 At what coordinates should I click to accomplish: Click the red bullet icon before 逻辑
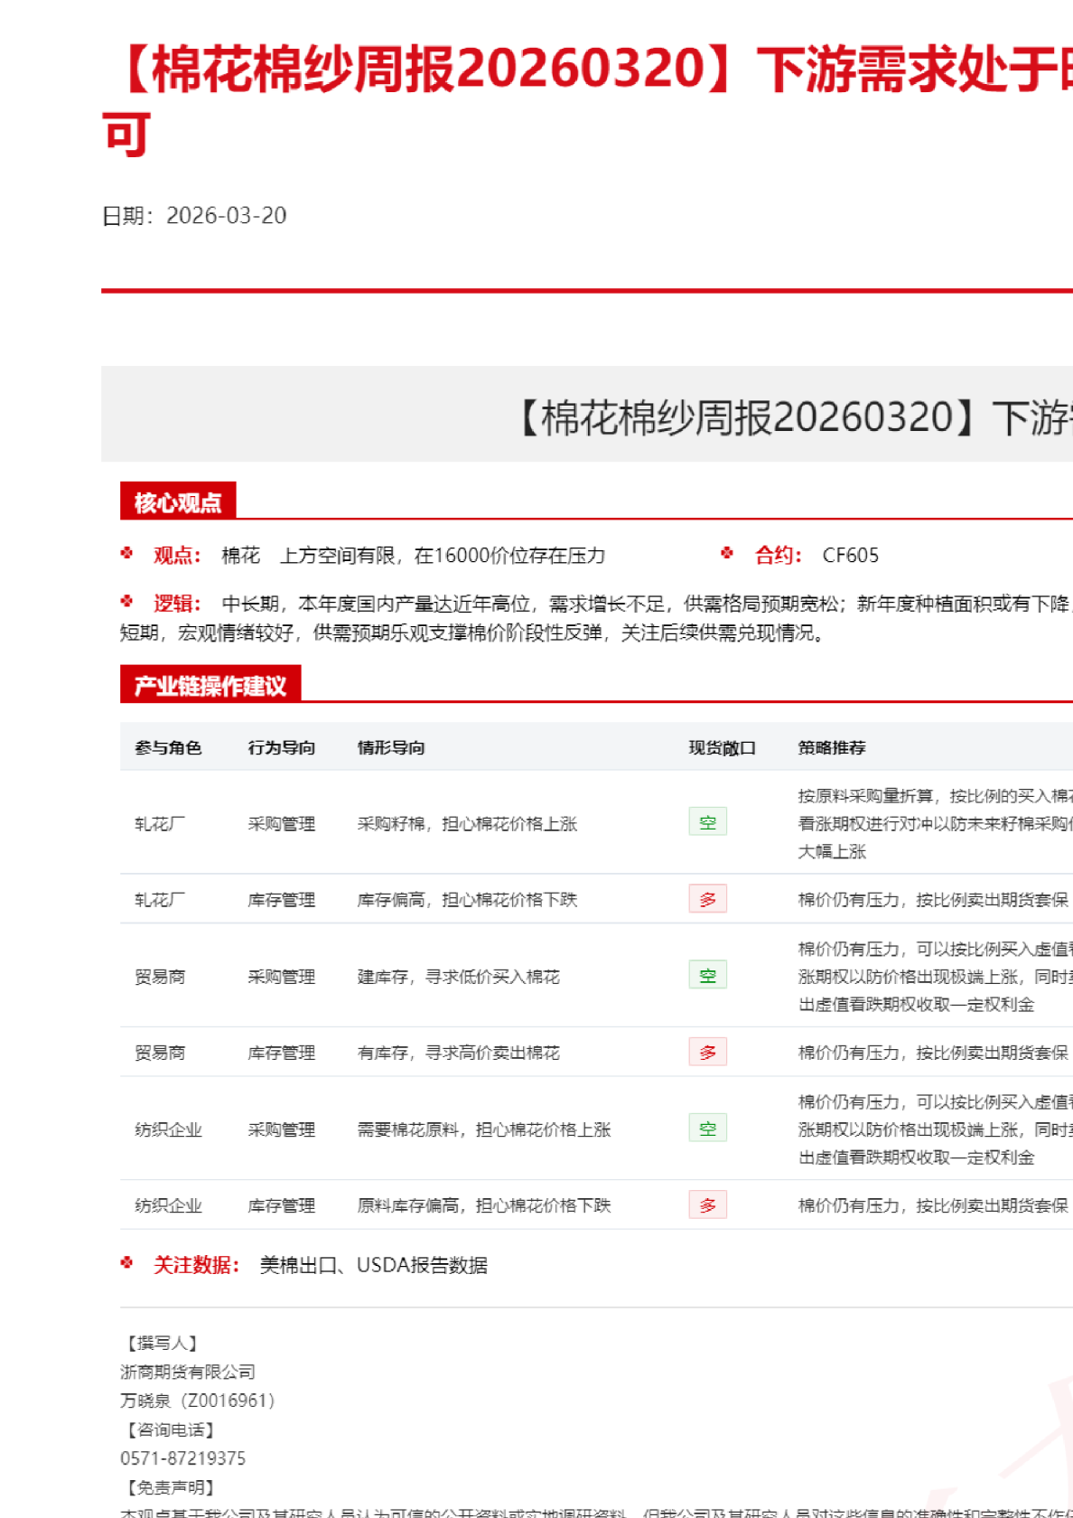pos(127,601)
